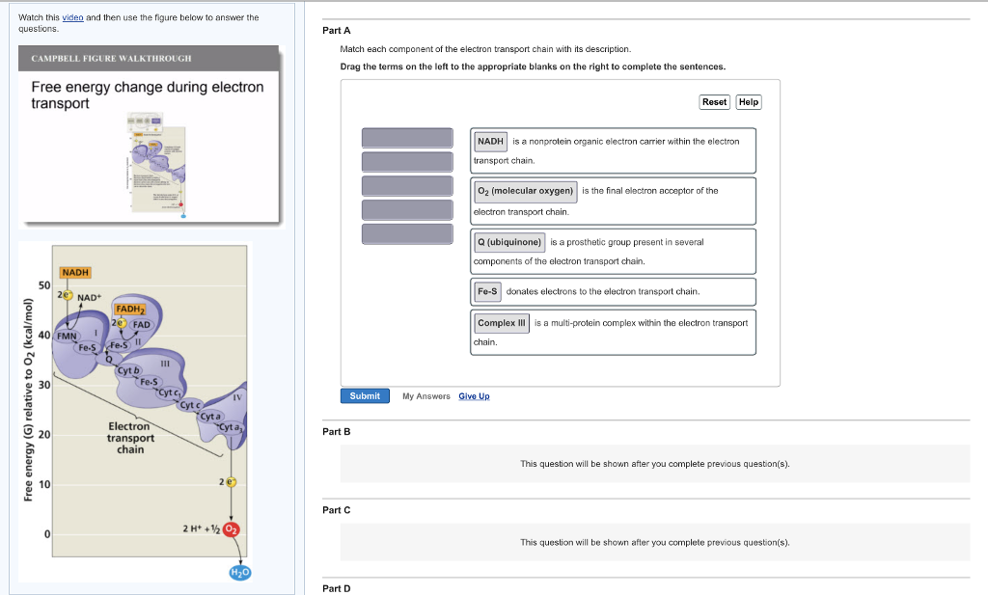The height and width of the screenshot is (595, 988).
Task: Click the Part C locked question message
Action: coord(655,542)
